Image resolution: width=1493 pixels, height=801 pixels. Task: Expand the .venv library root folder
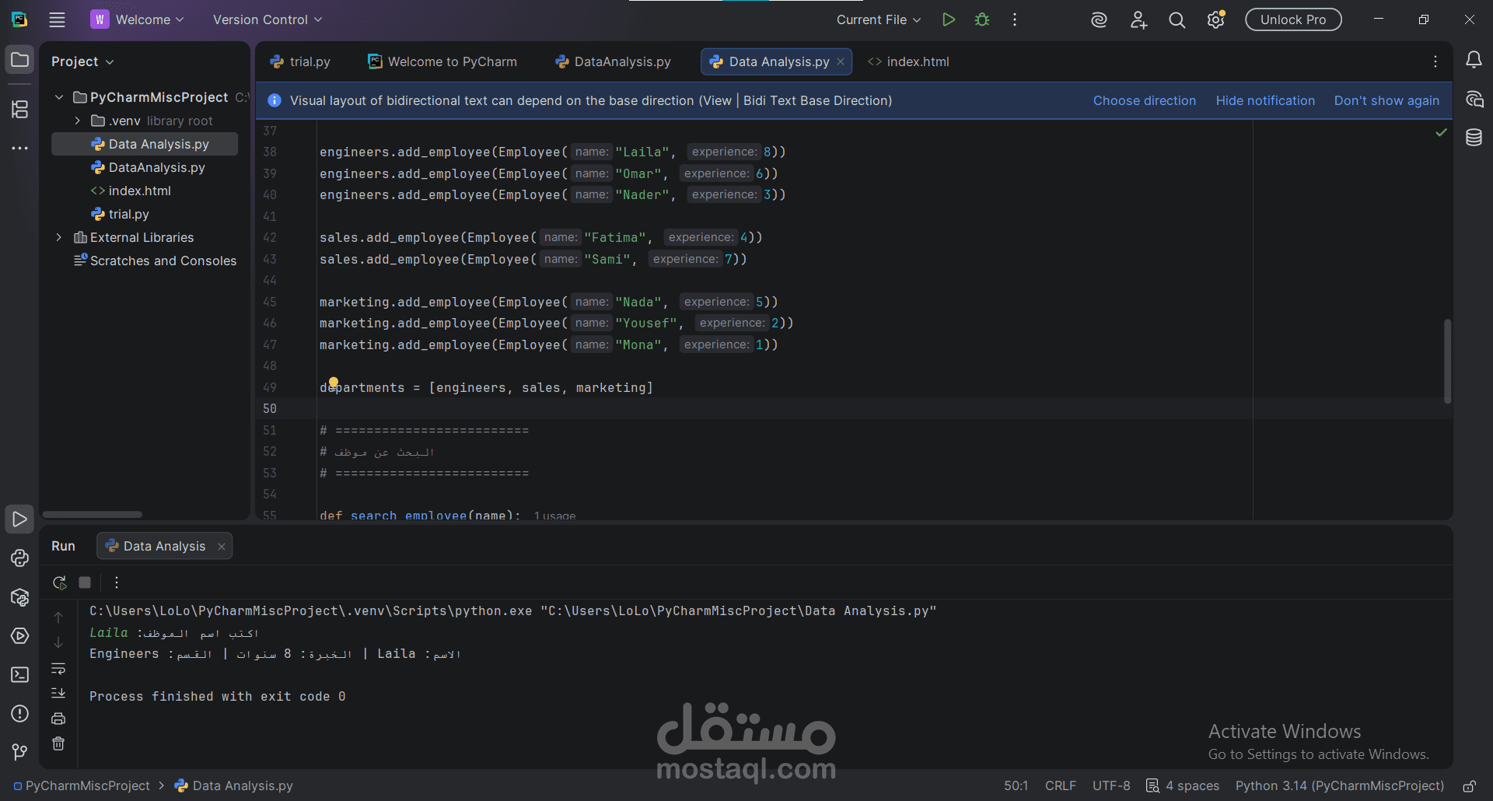click(x=77, y=121)
